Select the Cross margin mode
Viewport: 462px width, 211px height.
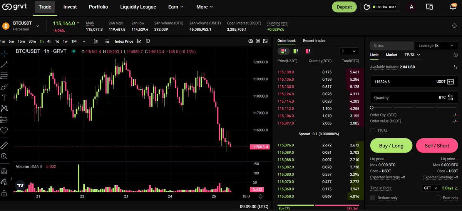tap(392, 45)
